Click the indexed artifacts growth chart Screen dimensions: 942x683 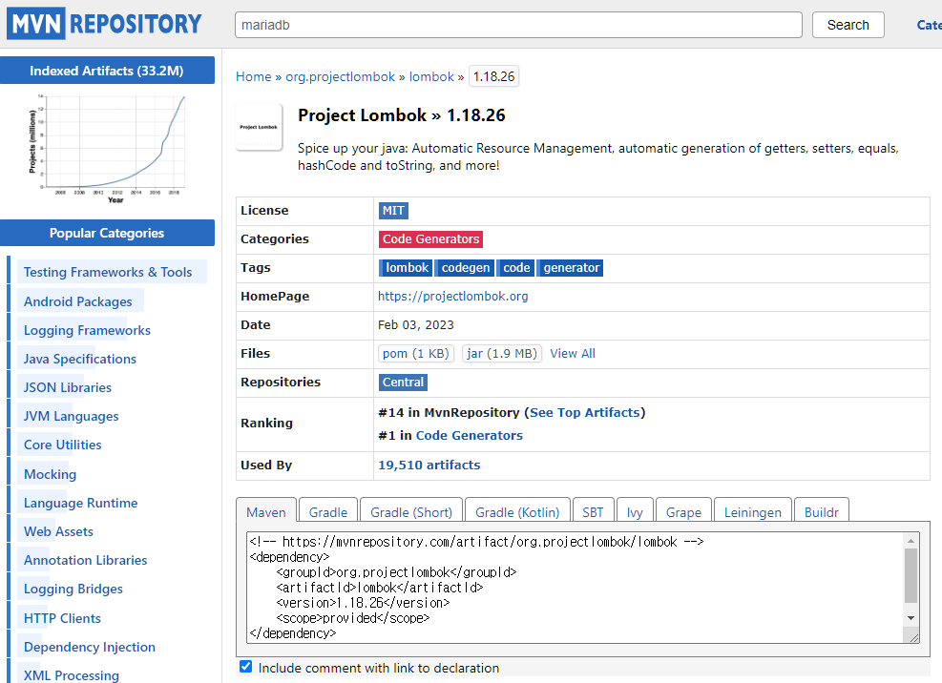108,148
